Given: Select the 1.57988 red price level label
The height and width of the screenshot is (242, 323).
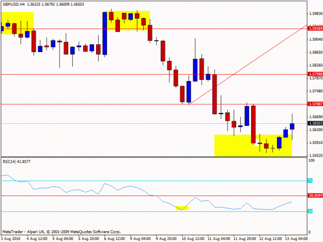Looking at the screenshot, I should [x=315, y=74].
